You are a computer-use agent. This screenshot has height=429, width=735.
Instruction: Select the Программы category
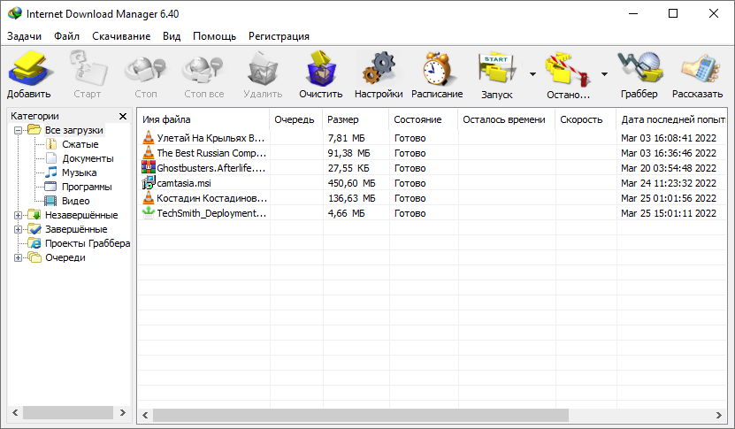click(x=87, y=187)
